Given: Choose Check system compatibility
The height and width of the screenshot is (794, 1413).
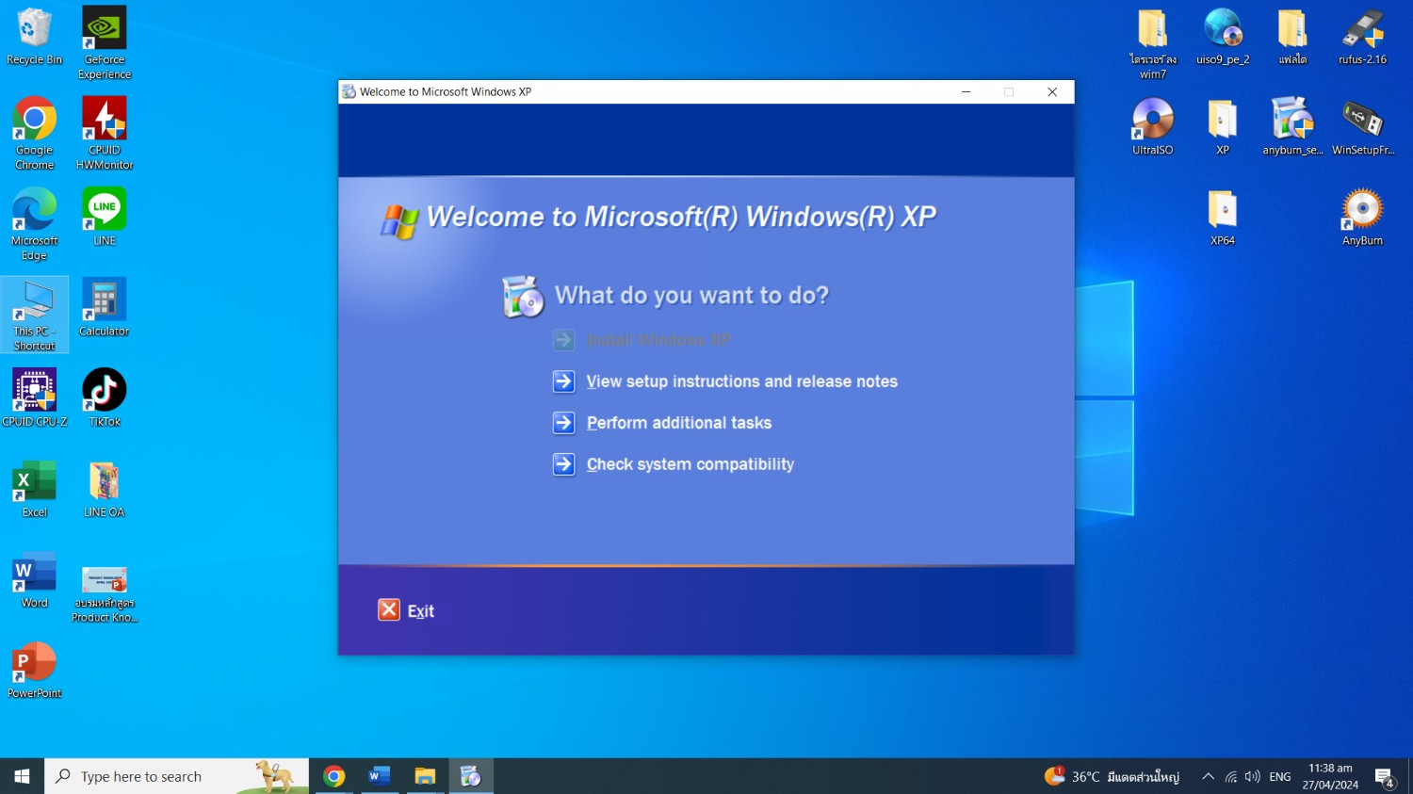Looking at the screenshot, I should coord(690,464).
